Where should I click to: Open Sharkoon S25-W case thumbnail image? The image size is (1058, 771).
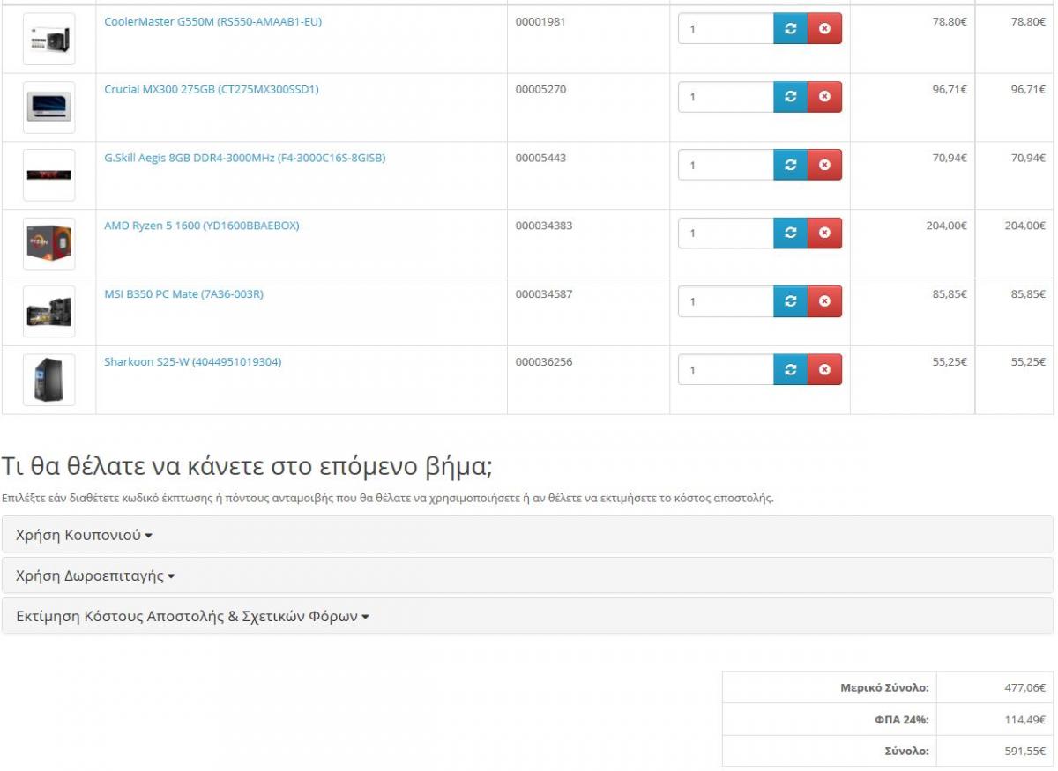pos(49,380)
